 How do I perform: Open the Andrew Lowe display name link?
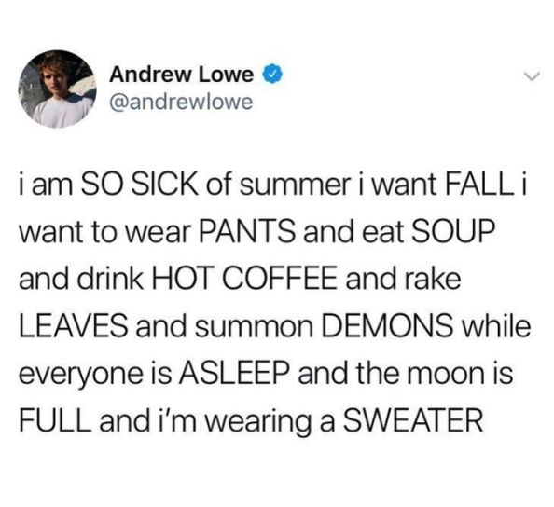point(182,75)
